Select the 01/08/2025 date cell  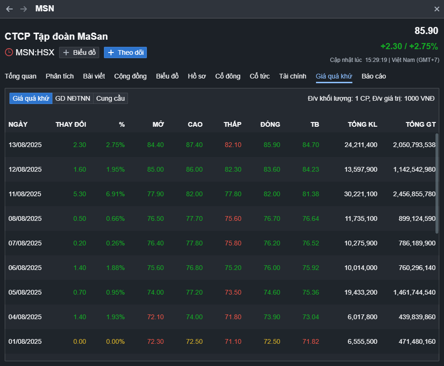(25, 341)
